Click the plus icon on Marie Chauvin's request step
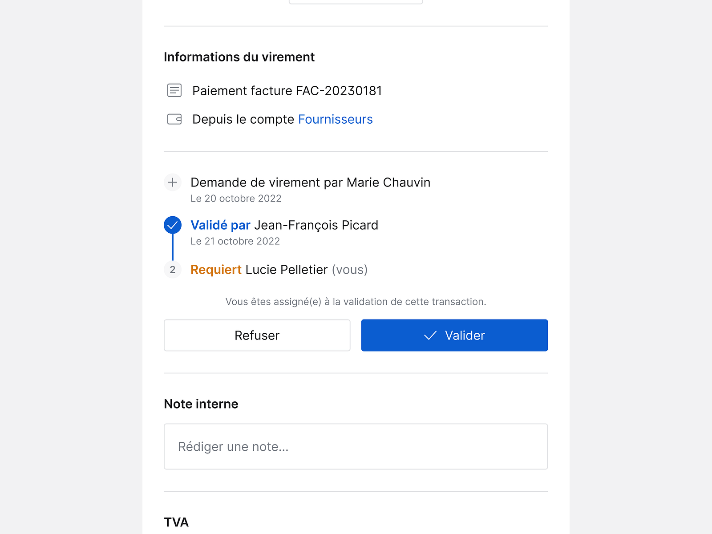This screenshot has height=534, width=712. pos(173,182)
